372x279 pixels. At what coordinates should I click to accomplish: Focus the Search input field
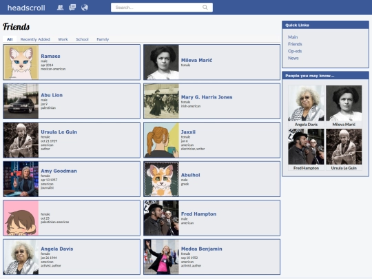click(162, 8)
